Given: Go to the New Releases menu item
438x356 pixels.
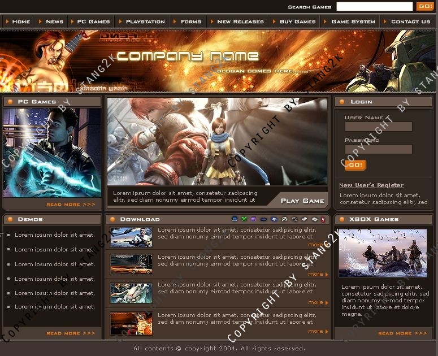Looking at the screenshot, I should (x=240, y=21).
